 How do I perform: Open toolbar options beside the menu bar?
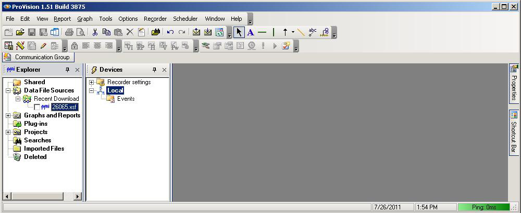[x=250, y=19]
